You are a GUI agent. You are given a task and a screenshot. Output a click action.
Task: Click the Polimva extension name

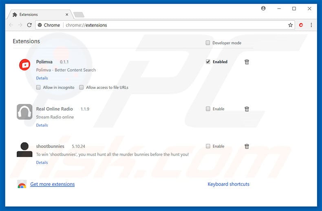pos(44,62)
